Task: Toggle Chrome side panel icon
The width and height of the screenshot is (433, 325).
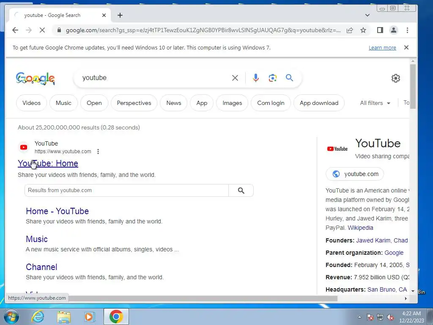Action: (x=380, y=30)
